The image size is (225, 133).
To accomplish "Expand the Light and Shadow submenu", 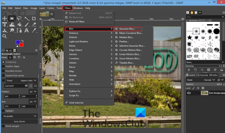I will tap(89, 41).
